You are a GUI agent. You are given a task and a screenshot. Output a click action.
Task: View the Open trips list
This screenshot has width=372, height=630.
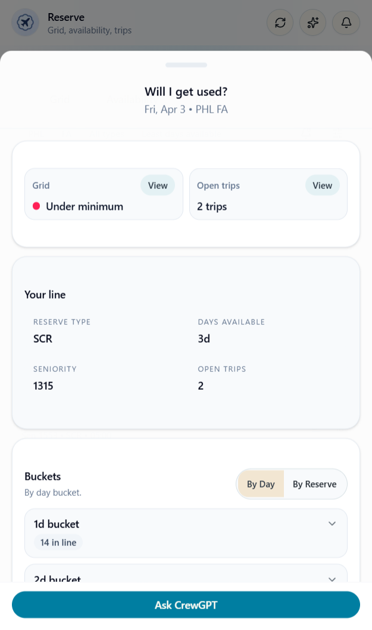coord(322,185)
